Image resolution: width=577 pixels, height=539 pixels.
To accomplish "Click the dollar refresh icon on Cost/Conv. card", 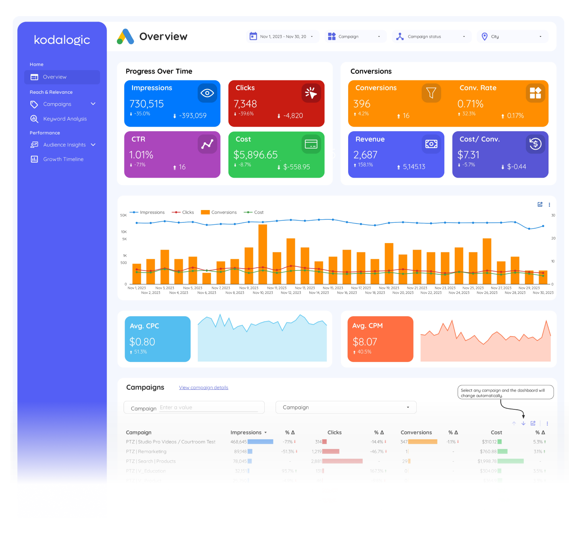I will point(535,144).
